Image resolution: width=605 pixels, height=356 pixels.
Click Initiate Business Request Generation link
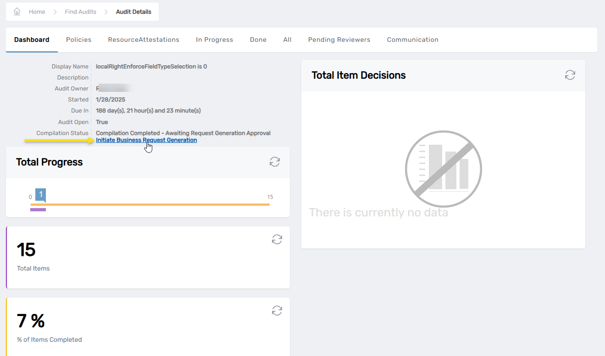click(146, 140)
